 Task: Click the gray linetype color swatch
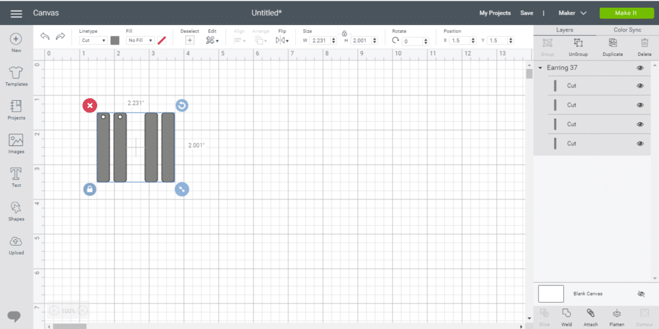tap(115, 40)
